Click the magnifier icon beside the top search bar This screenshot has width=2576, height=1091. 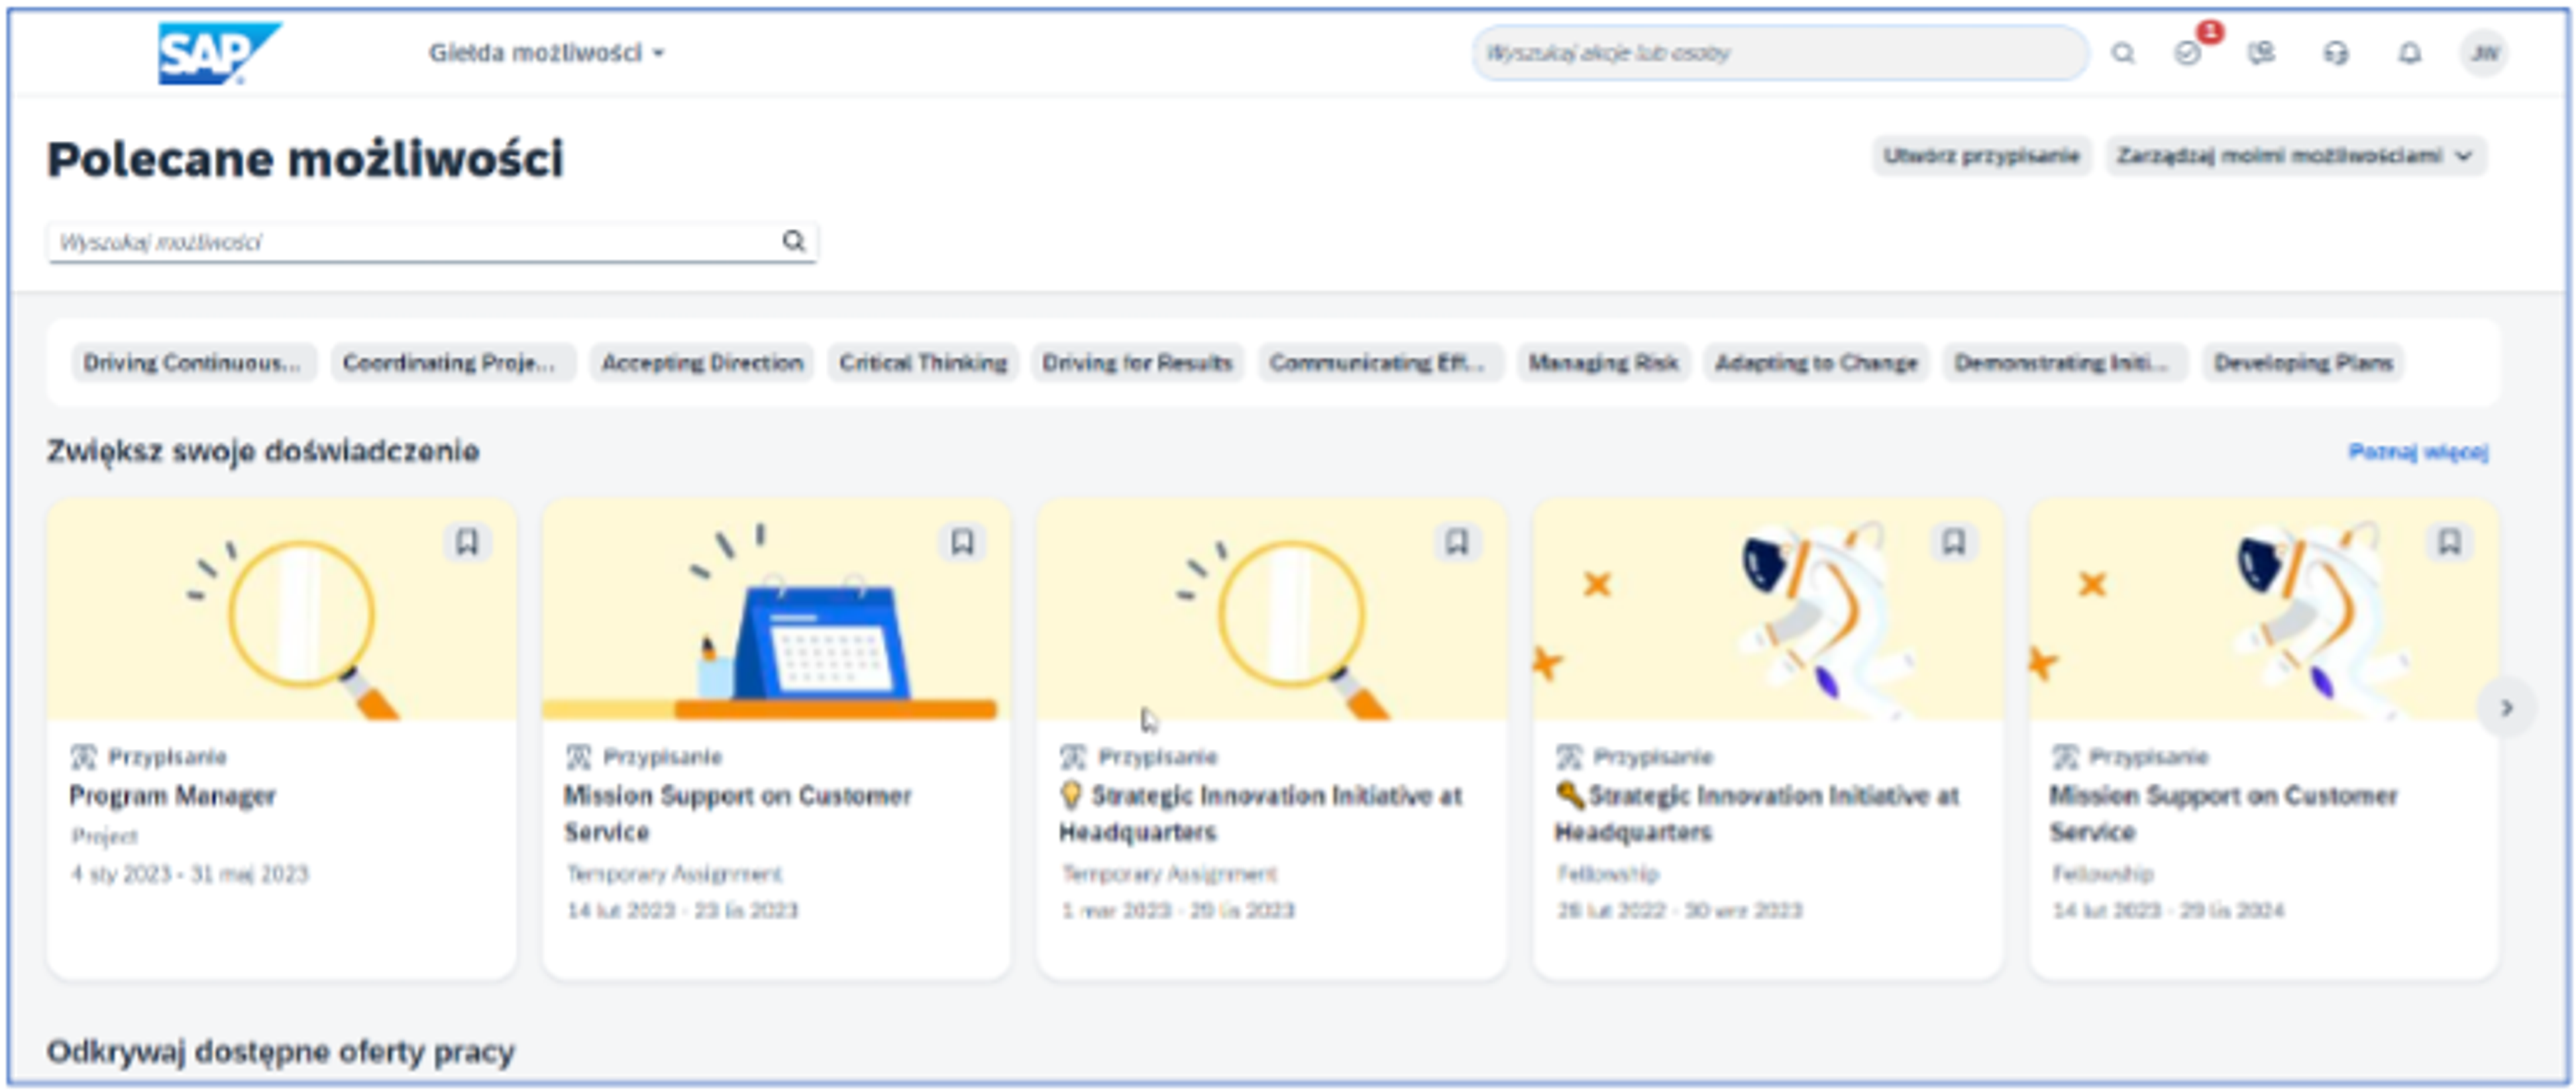click(x=2123, y=53)
